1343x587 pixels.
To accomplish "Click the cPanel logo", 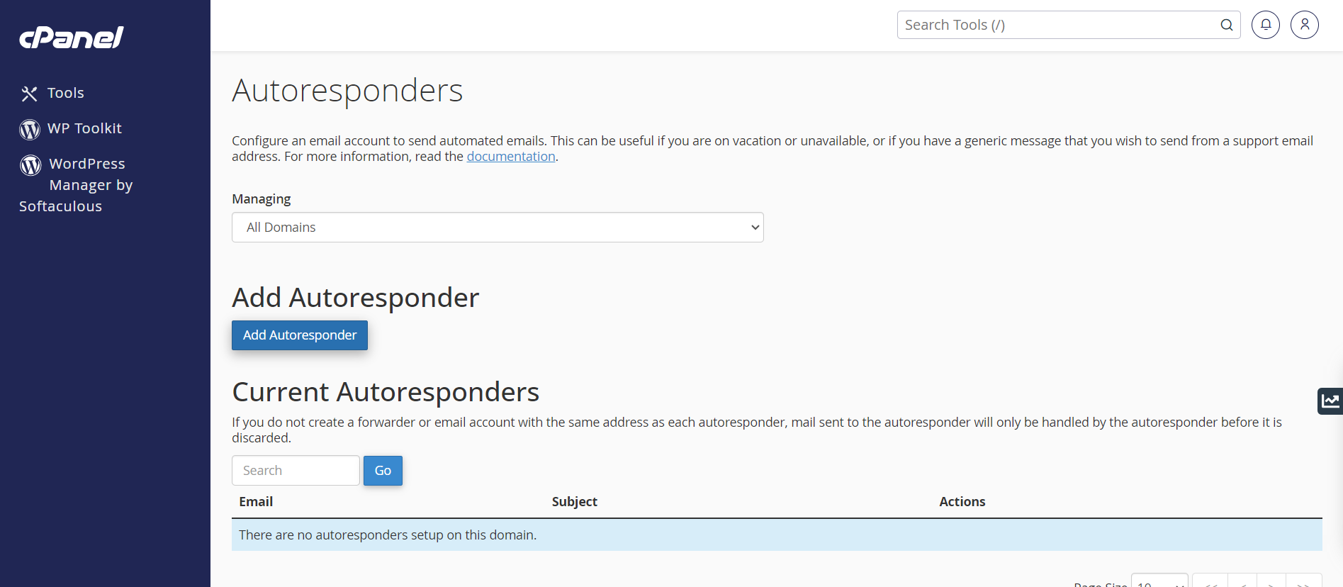I will pyautogui.click(x=71, y=37).
